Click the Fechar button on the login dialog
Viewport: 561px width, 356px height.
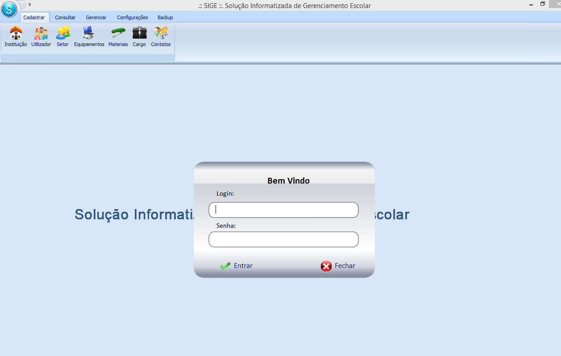338,265
